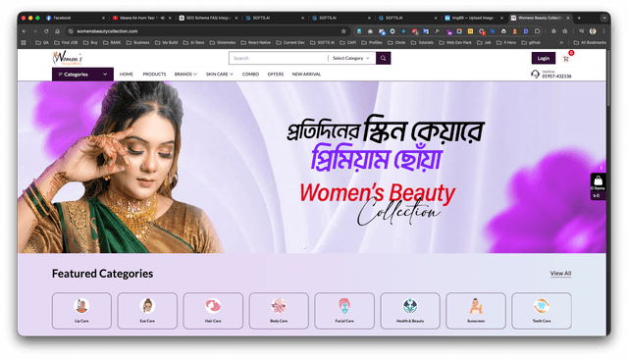The image size is (628, 359).
Task: Open the COMBO nav item
Action: coord(250,75)
